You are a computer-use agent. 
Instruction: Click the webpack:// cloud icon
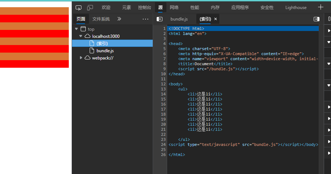coord(88,58)
